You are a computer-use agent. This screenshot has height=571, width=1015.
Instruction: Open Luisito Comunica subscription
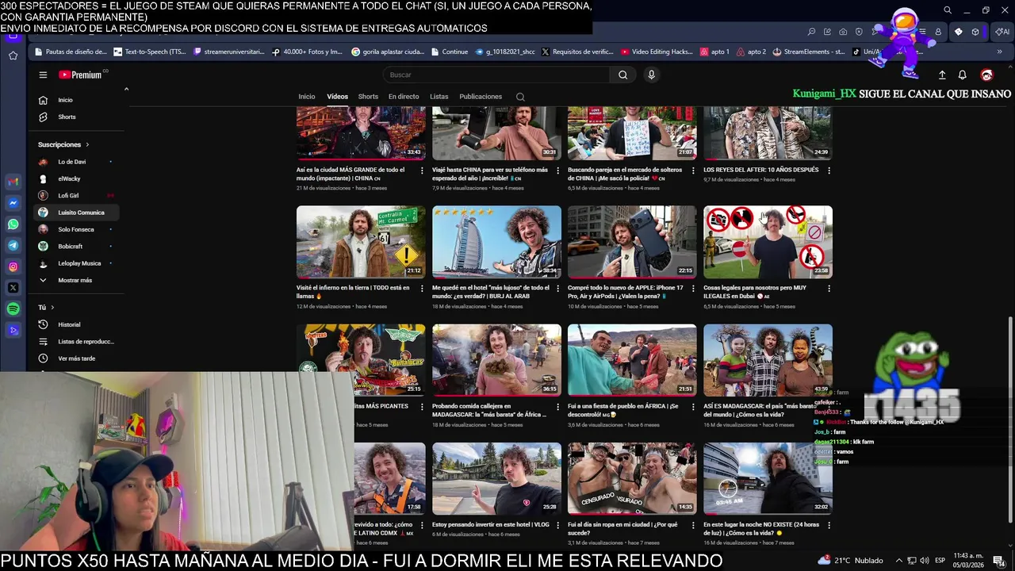(76, 213)
